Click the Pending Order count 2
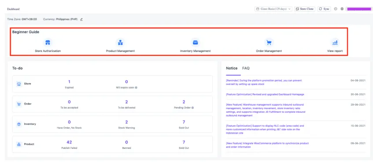 pyautogui.click(x=184, y=102)
